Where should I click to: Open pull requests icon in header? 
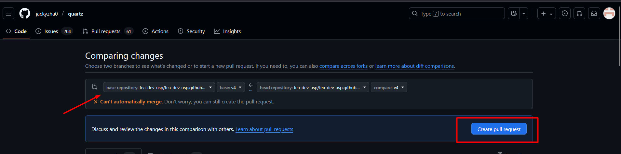(579, 14)
